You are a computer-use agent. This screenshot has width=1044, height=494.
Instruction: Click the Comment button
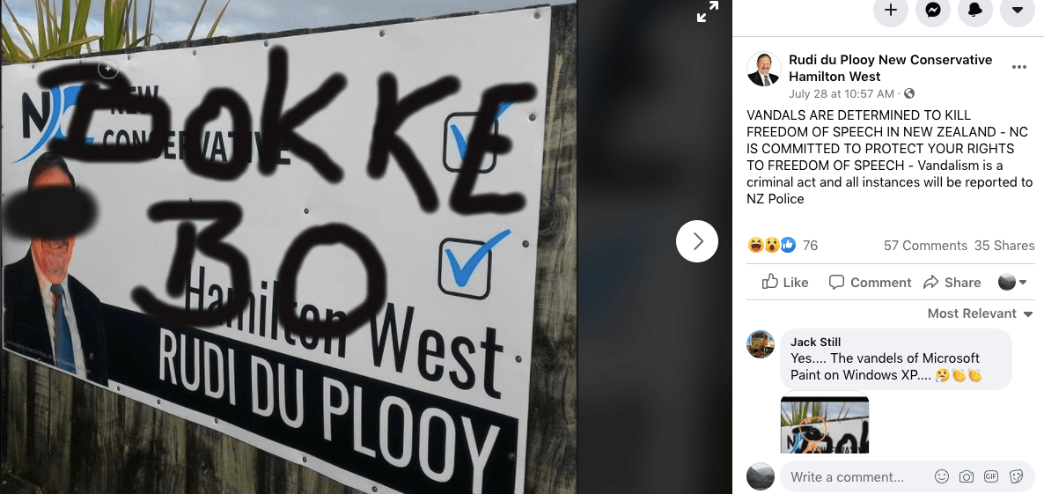pos(870,283)
